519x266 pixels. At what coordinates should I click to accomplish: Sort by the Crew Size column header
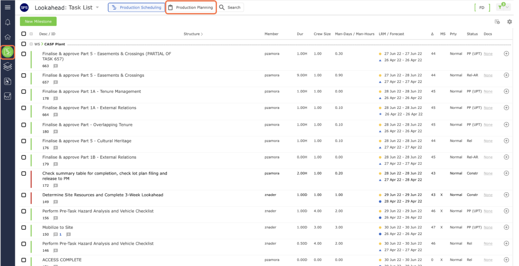click(x=322, y=34)
